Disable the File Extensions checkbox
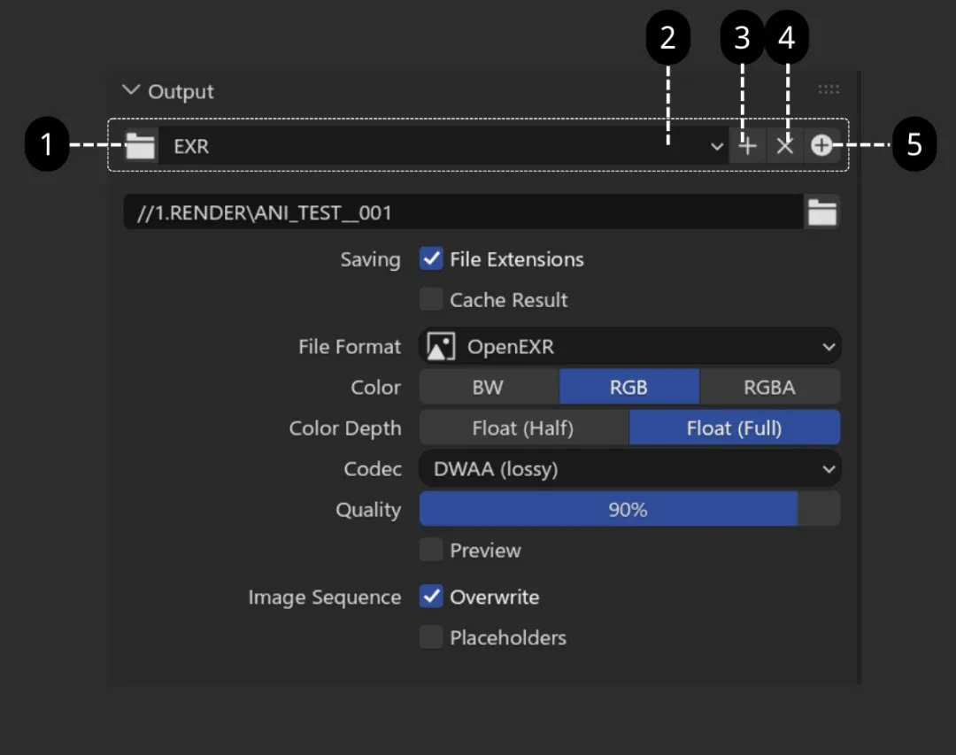 click(x=431, y=259)
